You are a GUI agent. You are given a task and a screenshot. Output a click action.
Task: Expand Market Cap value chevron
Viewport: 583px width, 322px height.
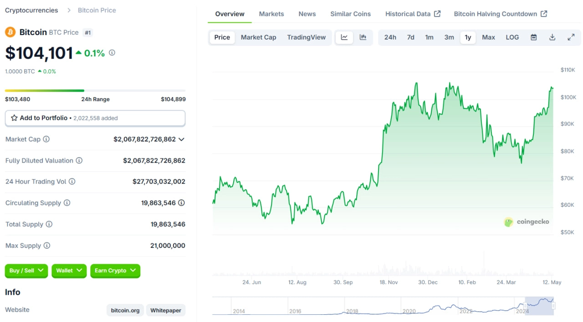coord(181,139)
